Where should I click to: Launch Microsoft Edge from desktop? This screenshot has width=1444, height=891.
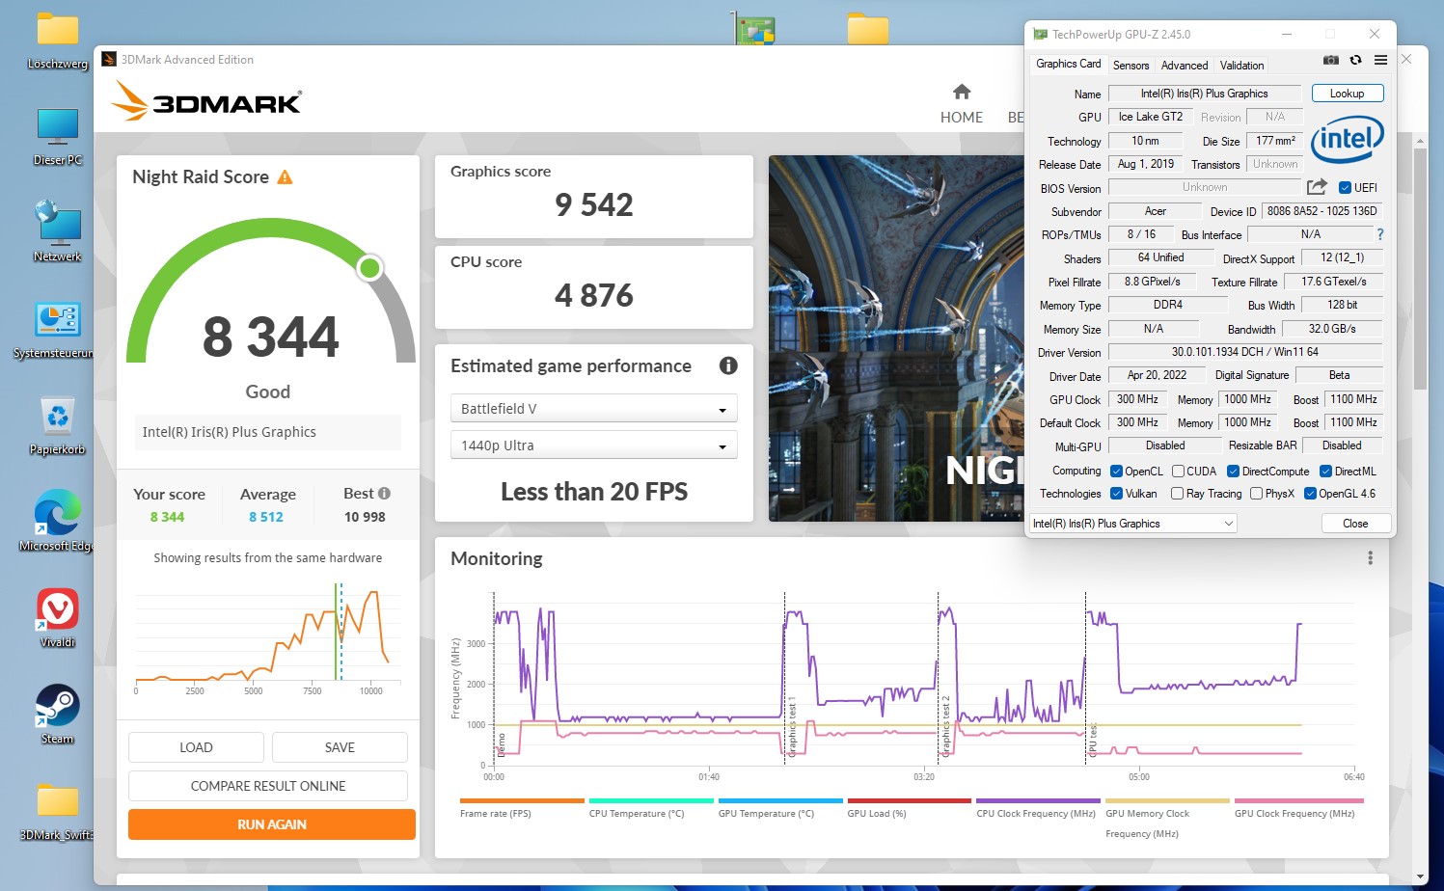pyautogui.click(x=58, y=521)
